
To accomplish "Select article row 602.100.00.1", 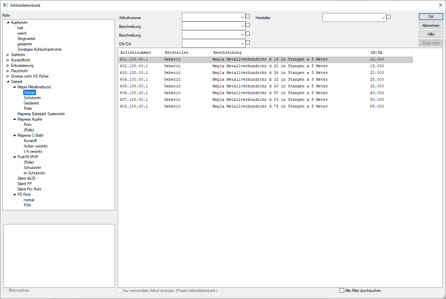I will [266, 66].
